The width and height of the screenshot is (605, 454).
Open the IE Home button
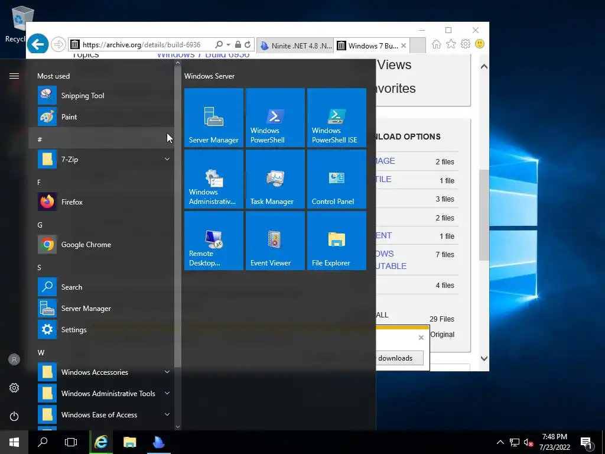coord(437,44)
